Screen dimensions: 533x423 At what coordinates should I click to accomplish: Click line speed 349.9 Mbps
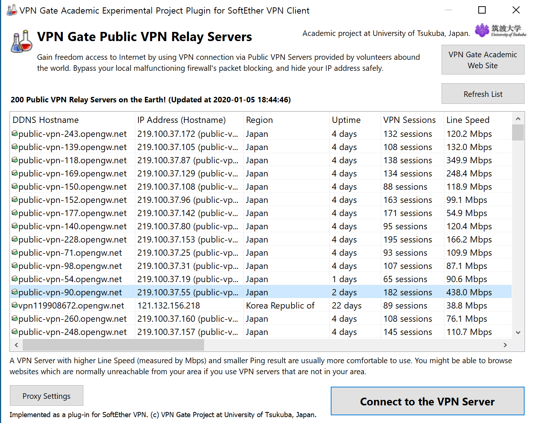(x=469, y=160)
